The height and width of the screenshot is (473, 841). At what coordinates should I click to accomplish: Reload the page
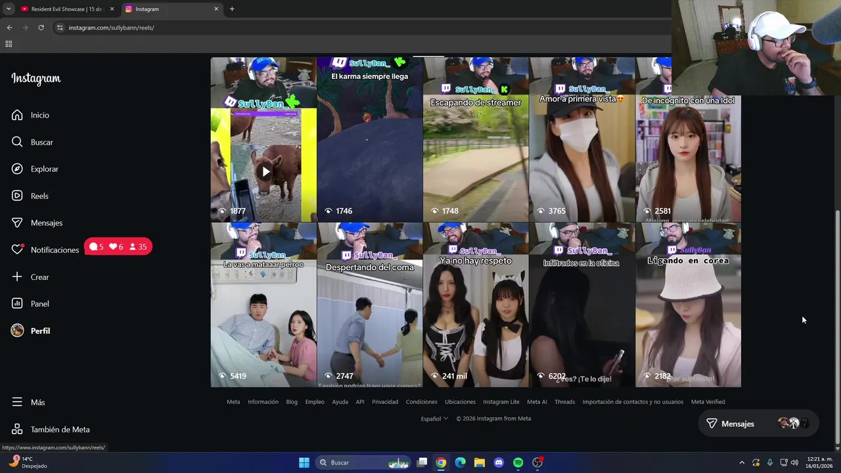coord(41,28)
